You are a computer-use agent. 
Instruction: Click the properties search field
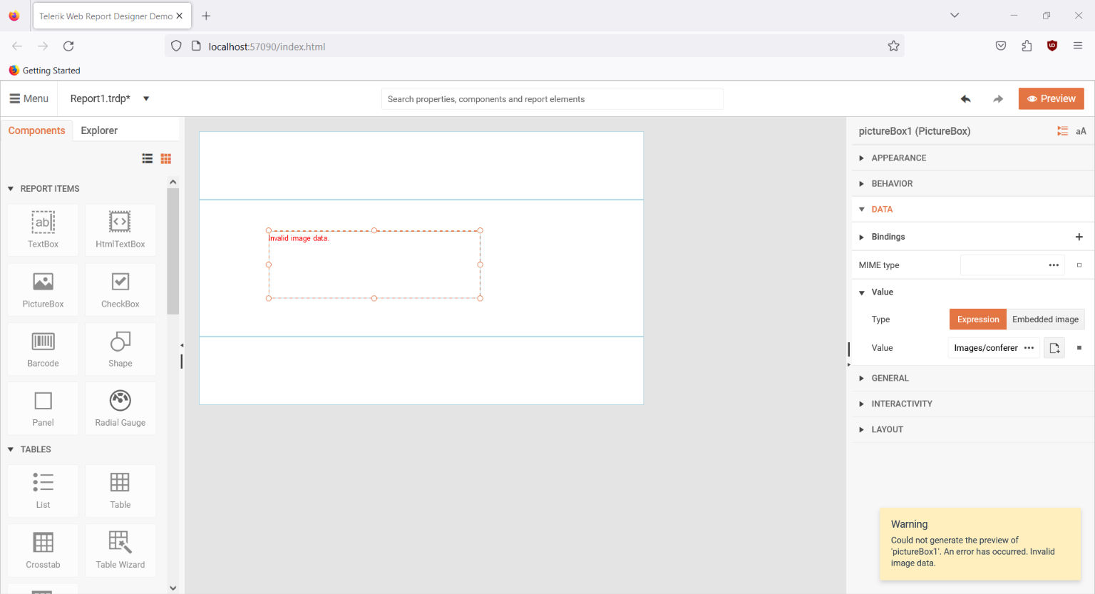(x=552, y=98)
